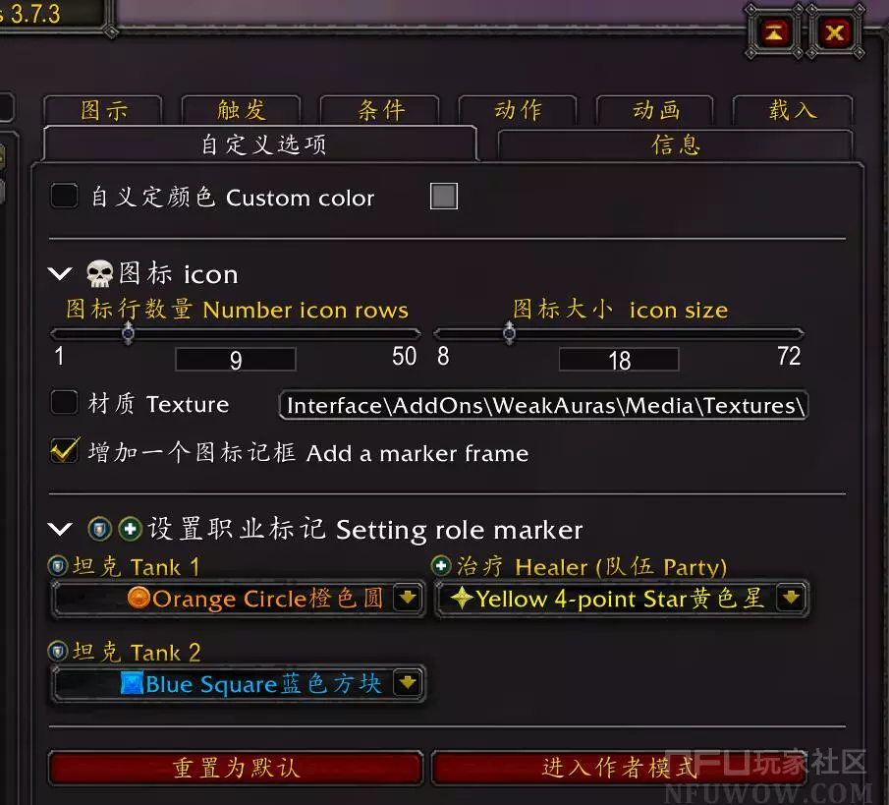Click the Custom color gray swatch
The width and height of the screenshot is (889, 805).
point(444,197)
